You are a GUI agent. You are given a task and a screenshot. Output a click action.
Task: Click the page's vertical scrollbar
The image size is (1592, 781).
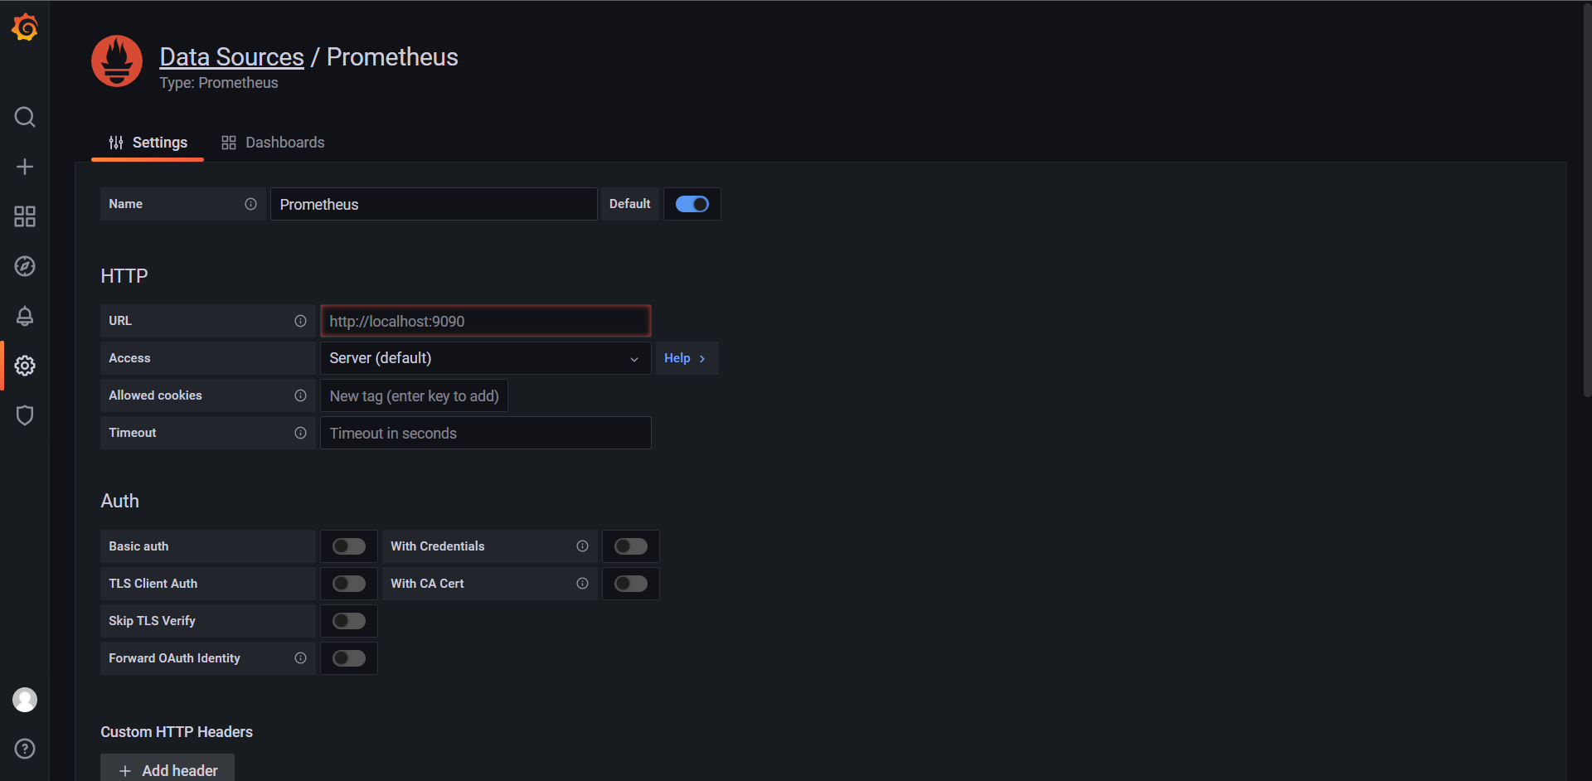click(1587, 199)
